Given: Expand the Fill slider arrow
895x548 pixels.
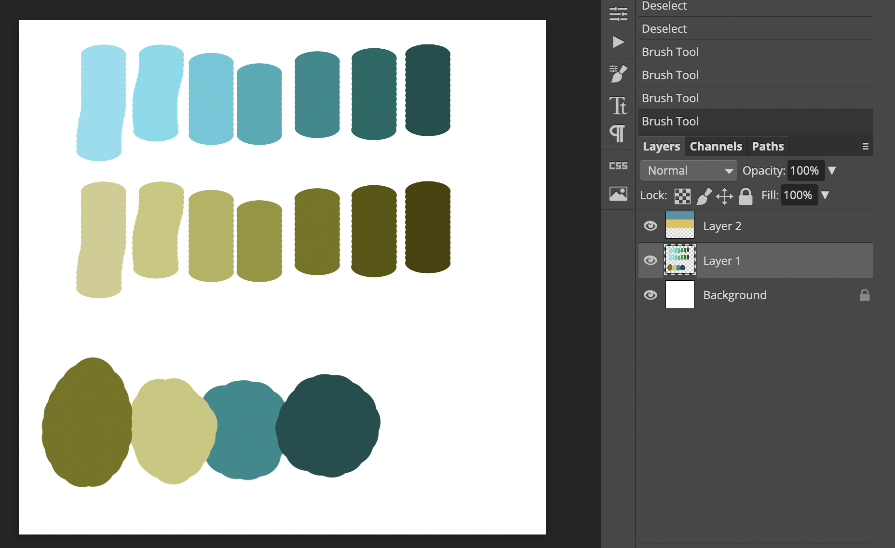Looking at the screenshot, I should click(x=825, y=195).
